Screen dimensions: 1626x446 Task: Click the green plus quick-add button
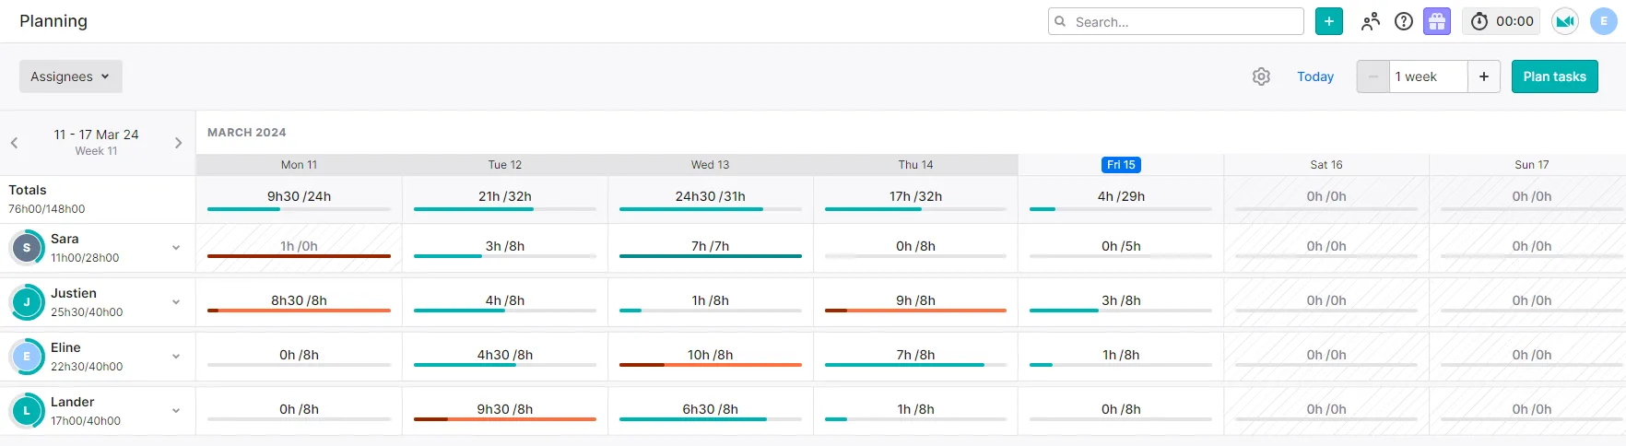[x=1328, y=21]
